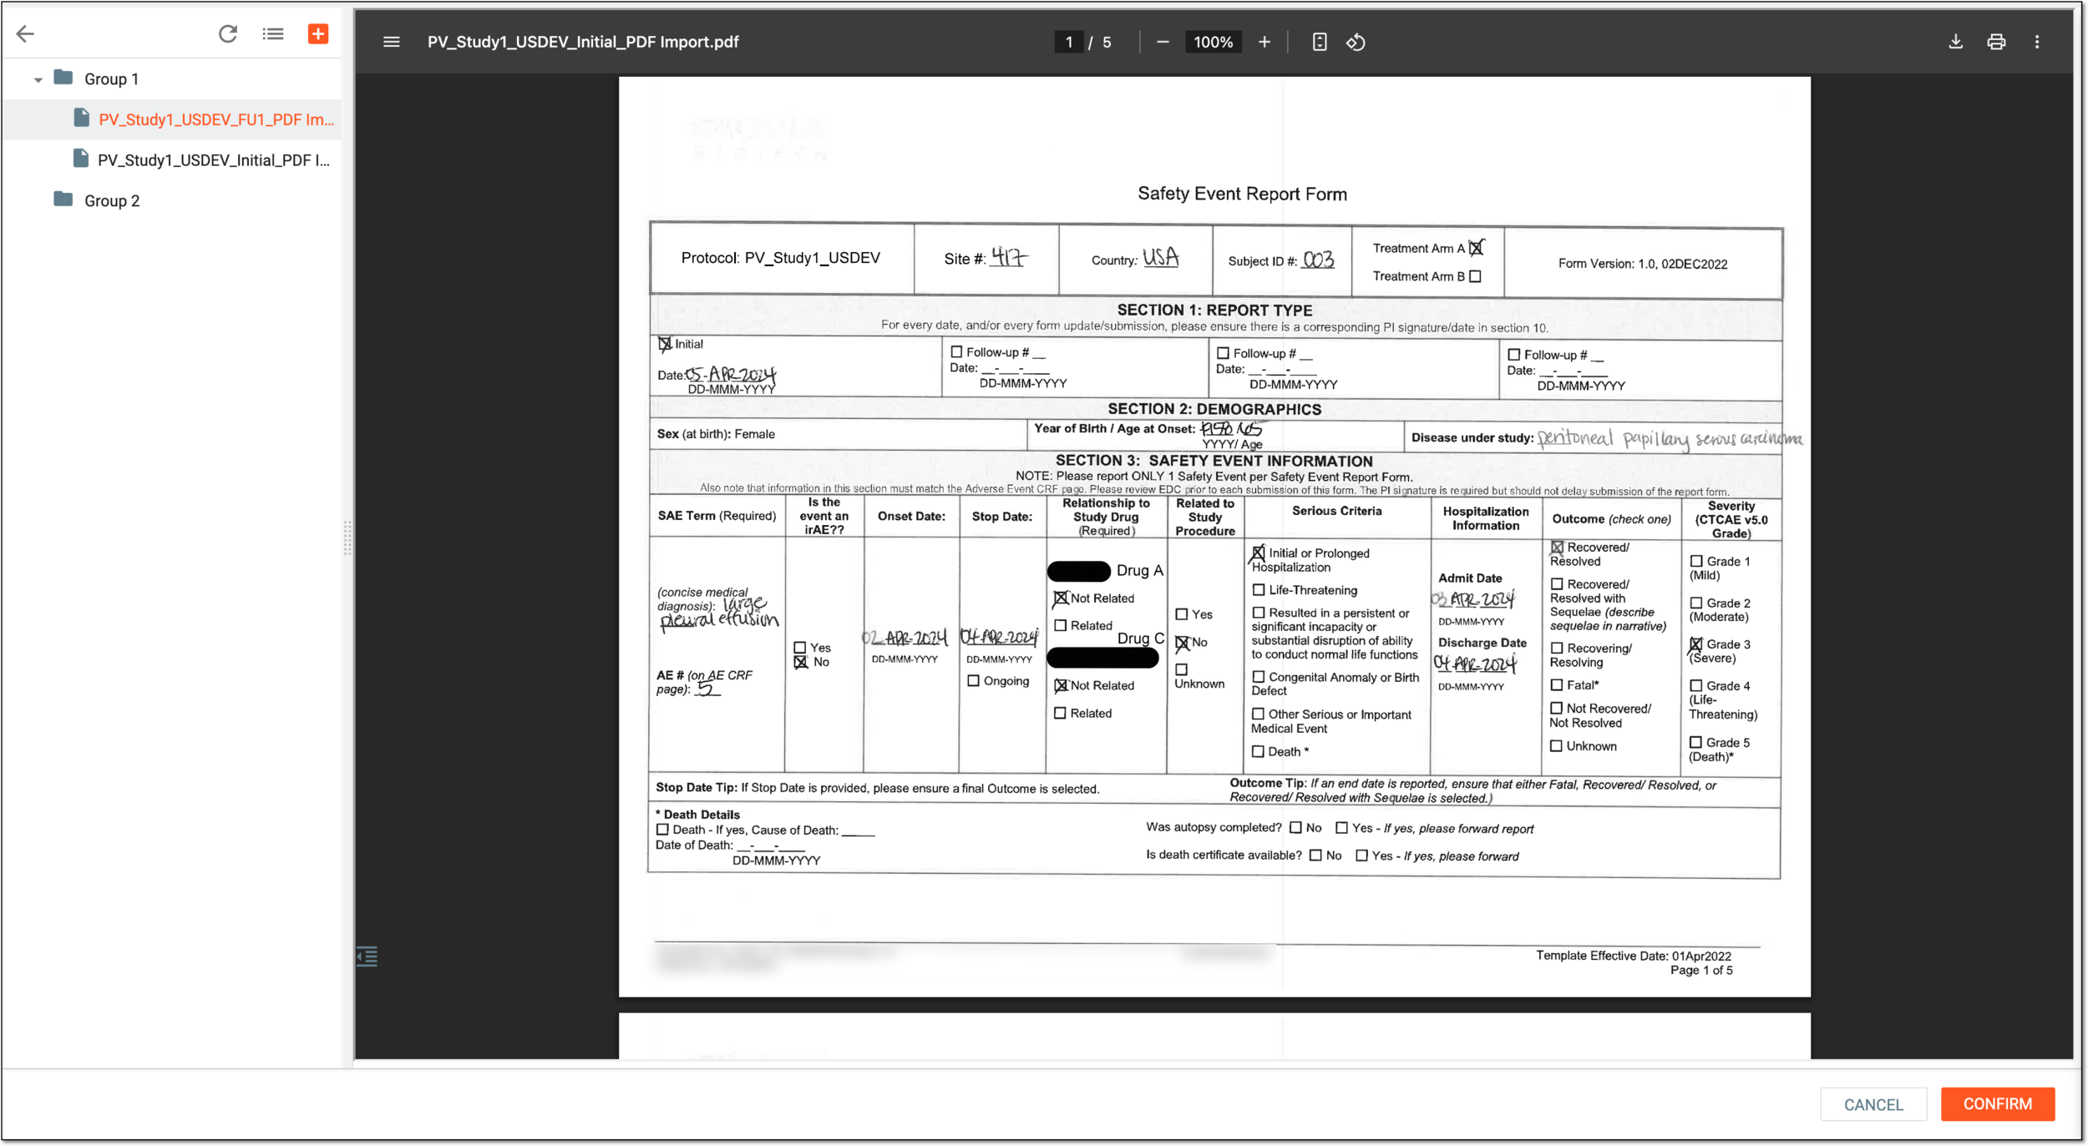
Task: Click Template Effective Date text
Action: [1634, 956]
